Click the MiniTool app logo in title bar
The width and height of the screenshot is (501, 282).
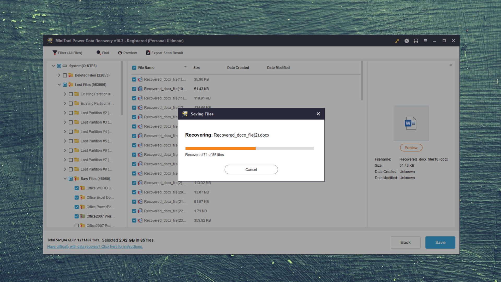[50, 40]
